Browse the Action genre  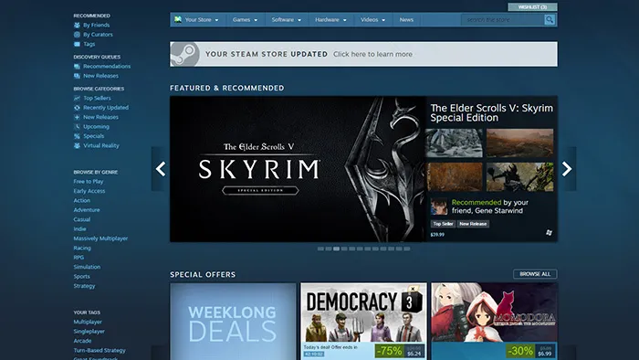coord(82,200)
